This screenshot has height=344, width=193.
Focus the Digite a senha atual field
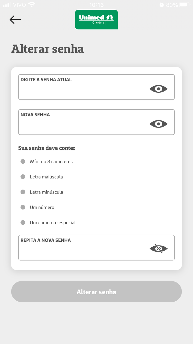coord(96,87)
